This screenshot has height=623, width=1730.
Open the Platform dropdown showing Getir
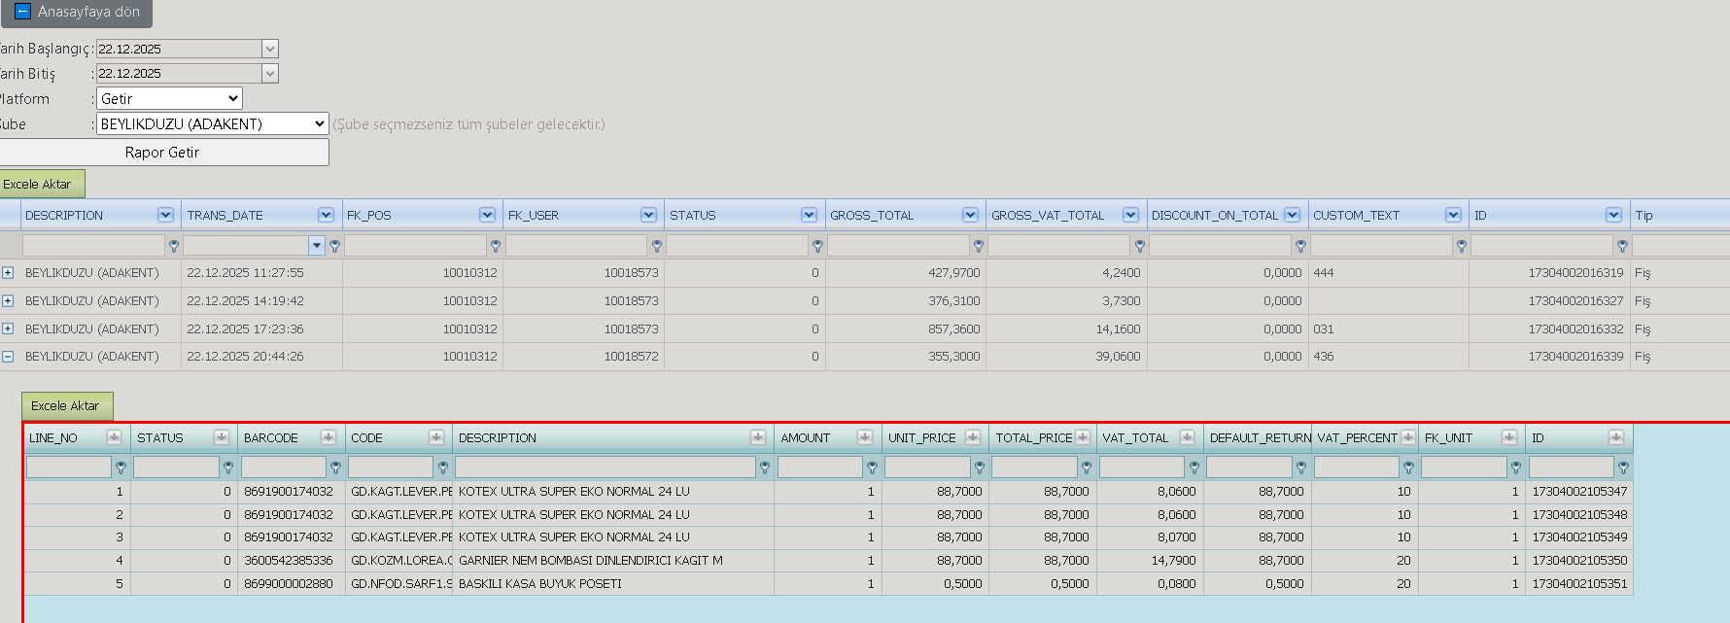click(169, 98)
